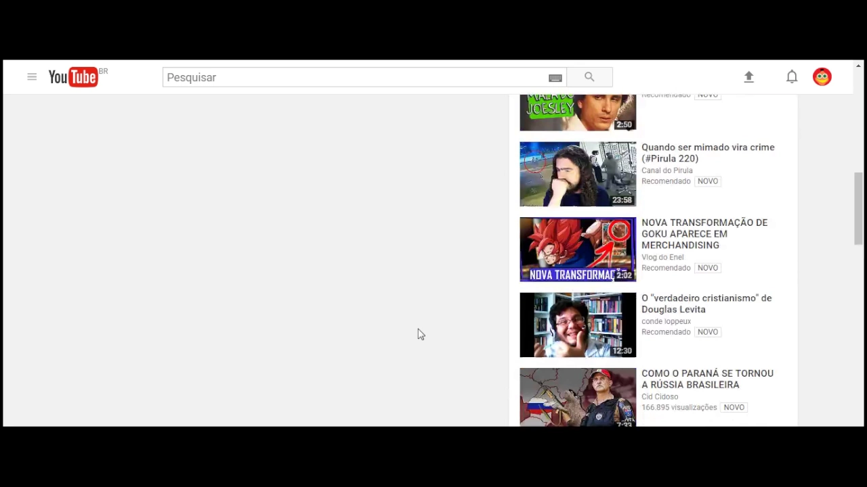This screenshot has height=487, width=867.
Task: Open thumbnail of NOVA TRANSFORMAÇÃO DE GOKU video
Action: coord(578,249)
